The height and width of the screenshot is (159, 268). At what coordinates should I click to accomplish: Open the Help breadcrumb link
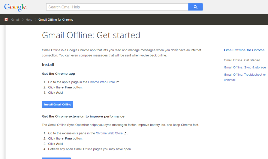29,20
